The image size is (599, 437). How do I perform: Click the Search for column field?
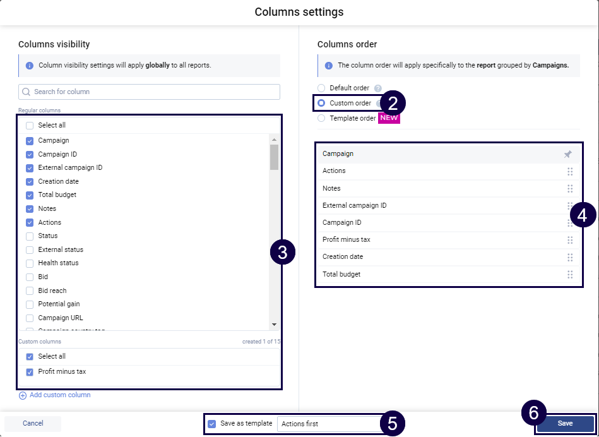click(149, 92)
